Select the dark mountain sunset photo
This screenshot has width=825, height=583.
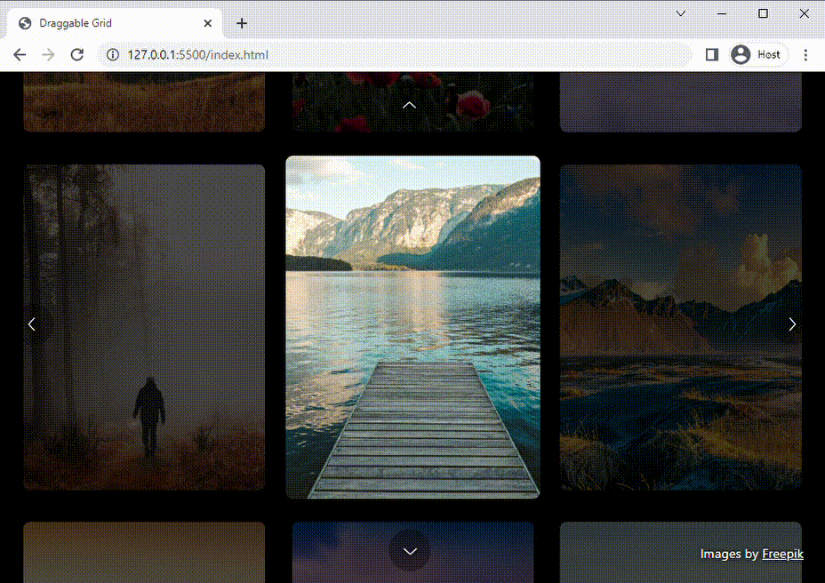[x=681, y=327]
